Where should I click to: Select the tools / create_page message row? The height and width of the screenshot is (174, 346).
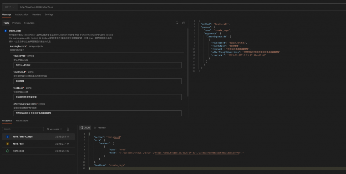tap(39, 137)
